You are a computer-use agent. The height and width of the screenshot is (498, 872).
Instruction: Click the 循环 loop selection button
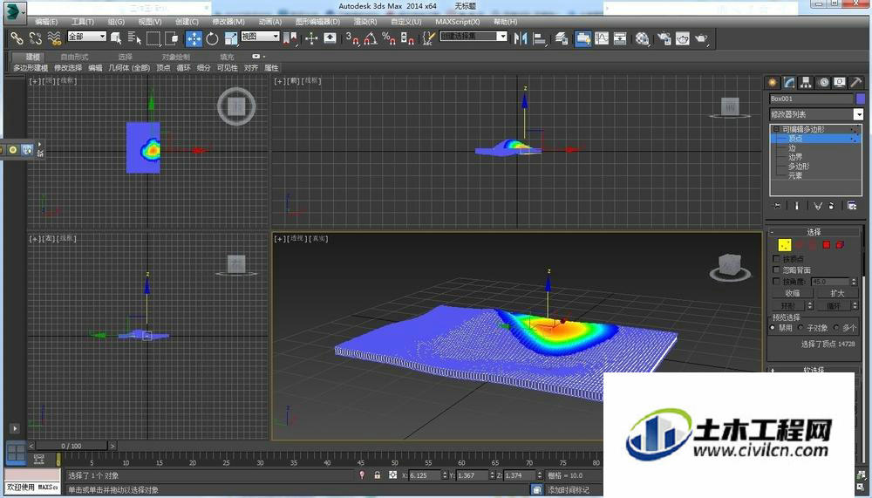pos(834,306)
